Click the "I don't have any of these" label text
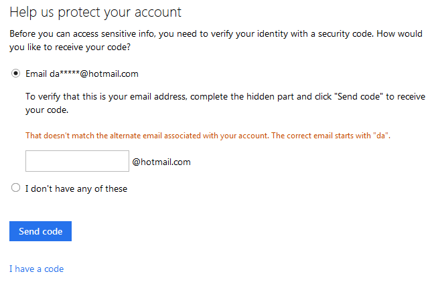 coord(76,188)
